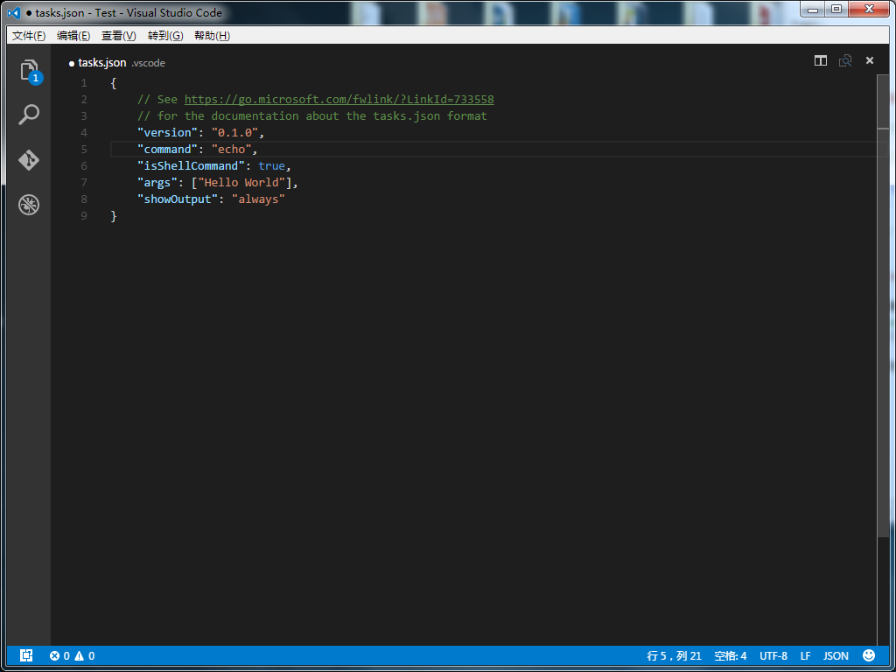Open the Explorer view in the activity bar
This screenshot has height=672, width=896.
(x=29, y=71)
